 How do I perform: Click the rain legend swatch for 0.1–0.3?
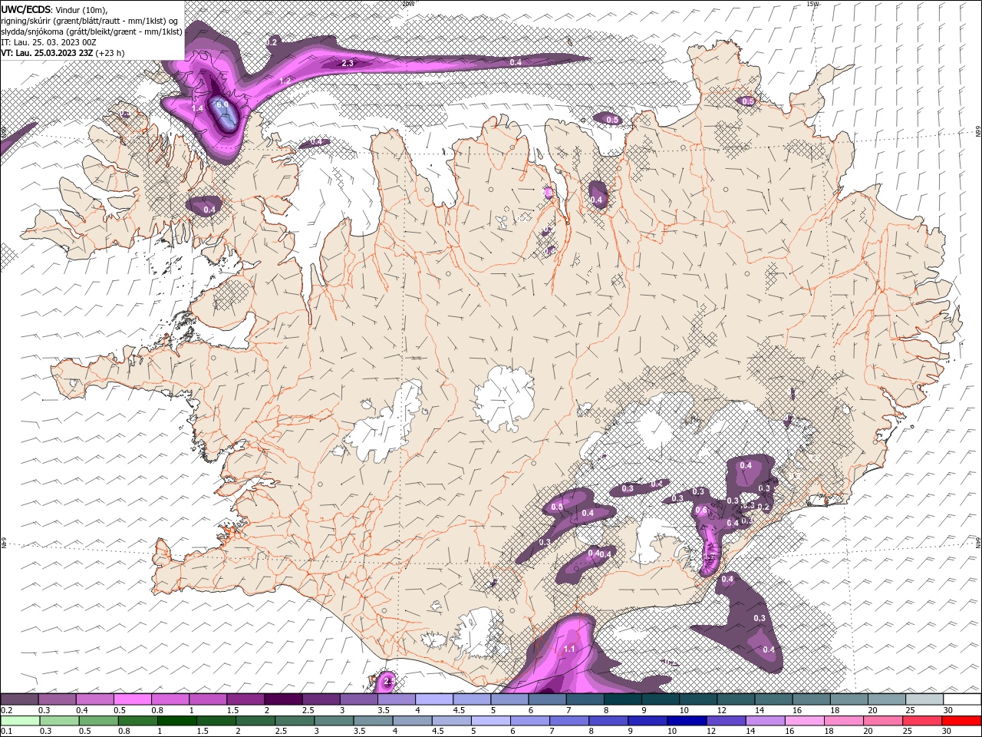coord(19,721)
